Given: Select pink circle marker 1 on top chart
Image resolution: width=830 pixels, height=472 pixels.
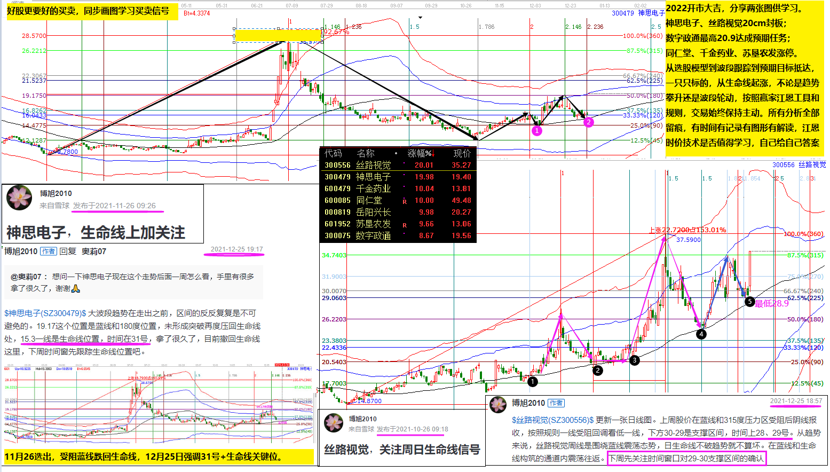Looking at the screenshot, I should tap(537, 131).
